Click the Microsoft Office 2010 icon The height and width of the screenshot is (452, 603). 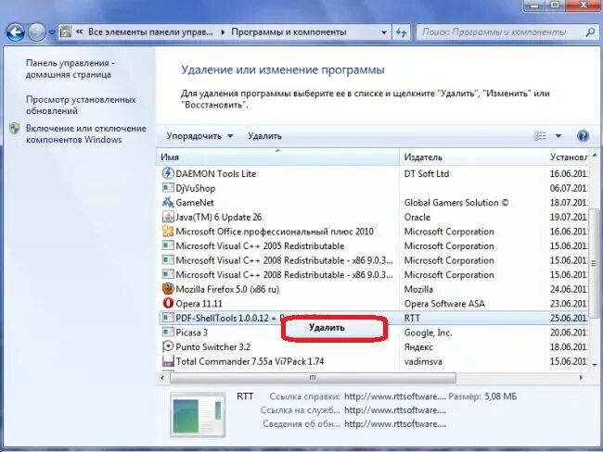[168, 232]
